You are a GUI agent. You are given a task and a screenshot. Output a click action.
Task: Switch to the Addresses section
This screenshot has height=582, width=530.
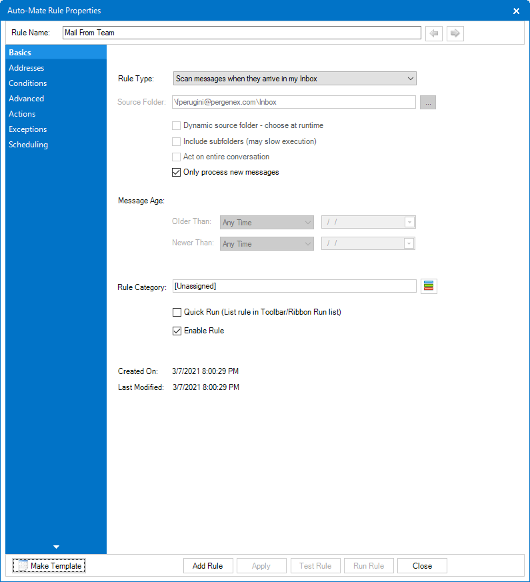coord(27,68)
